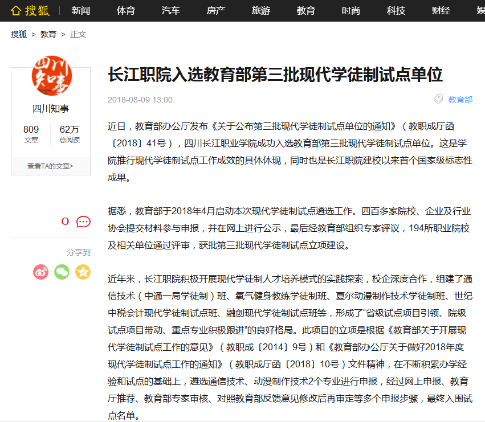
Task: Click the 搜狐 breadcrumb link
Action: pyautogui.click(x=19, y=34)
